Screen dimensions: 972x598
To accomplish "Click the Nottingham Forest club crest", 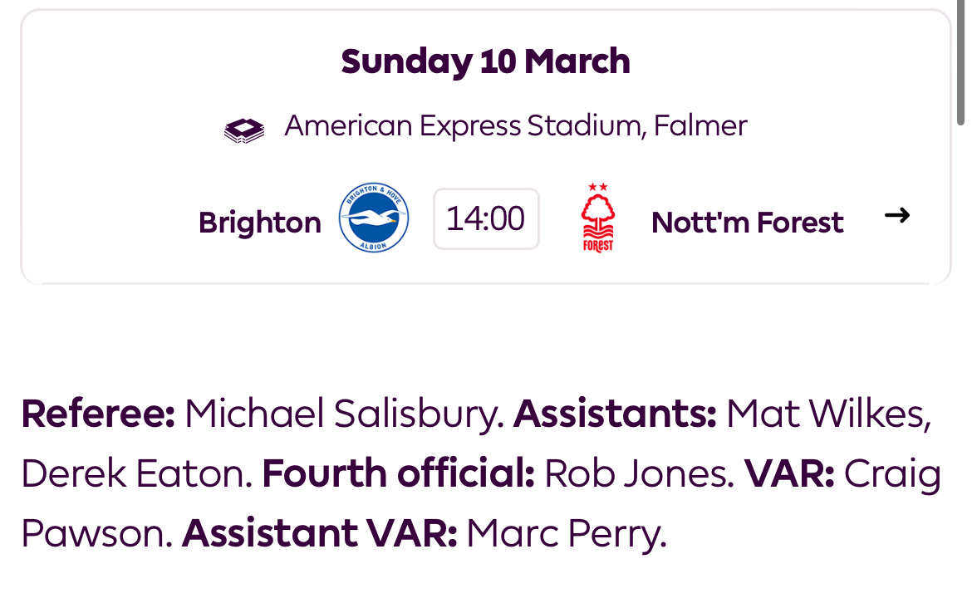I will (597, 218).
